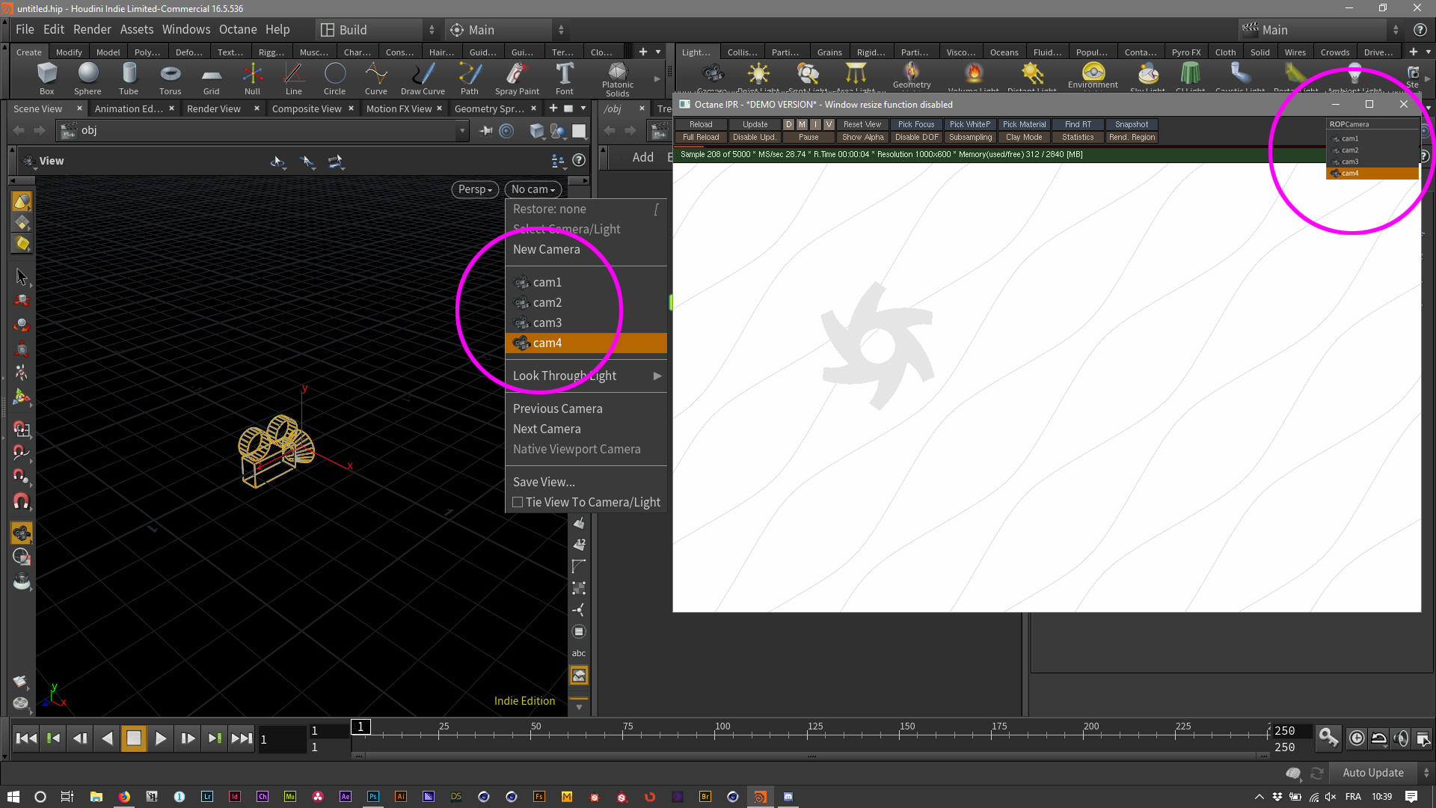Toggle the D button in Octane IPR

(788, 124)
